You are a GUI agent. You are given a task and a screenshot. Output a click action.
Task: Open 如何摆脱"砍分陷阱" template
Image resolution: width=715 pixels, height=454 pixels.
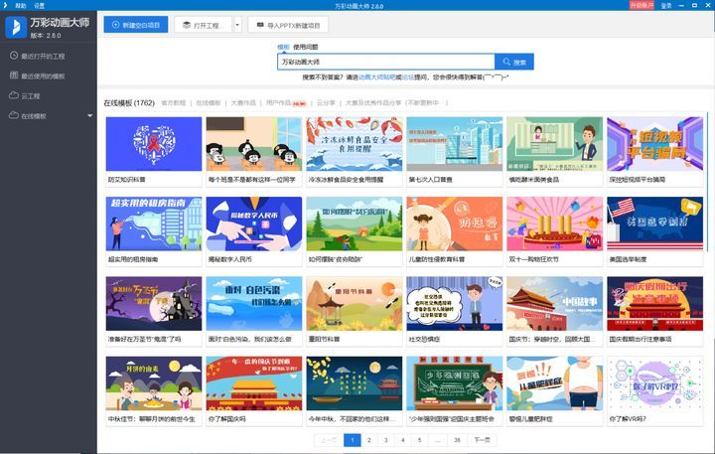click(355, 224)
